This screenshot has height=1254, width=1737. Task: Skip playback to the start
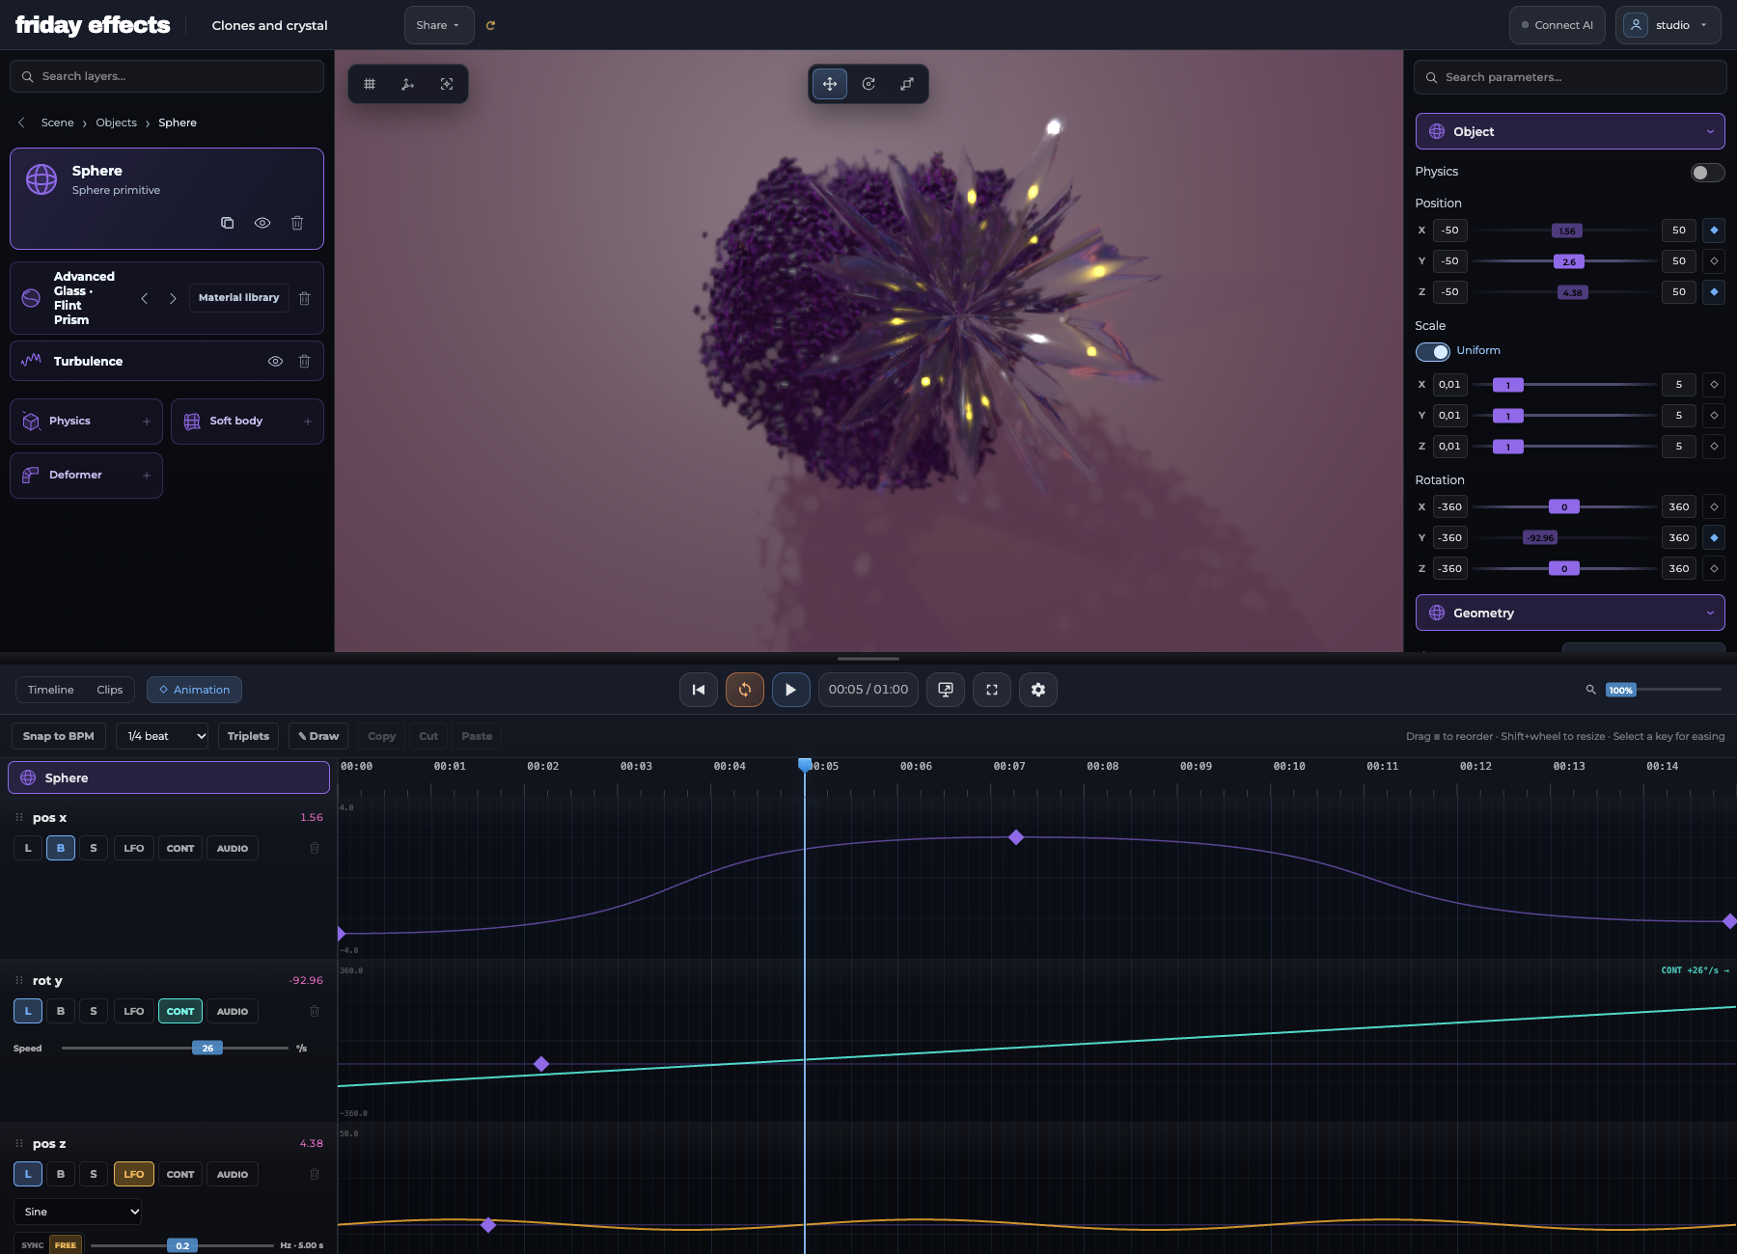pos(699,690)
